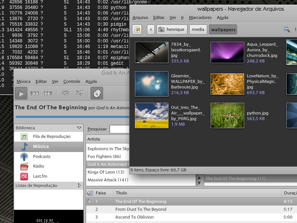Open the Ajuda menu in file browser
The image size is (297, 223).
coord(222,17)
